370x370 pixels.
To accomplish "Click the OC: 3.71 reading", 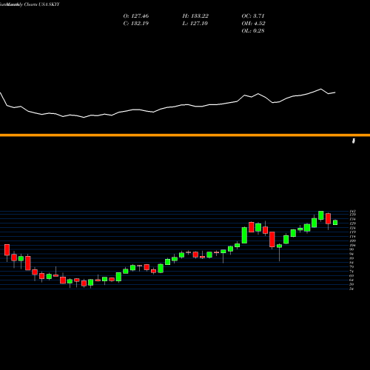I will click(253, 16).
